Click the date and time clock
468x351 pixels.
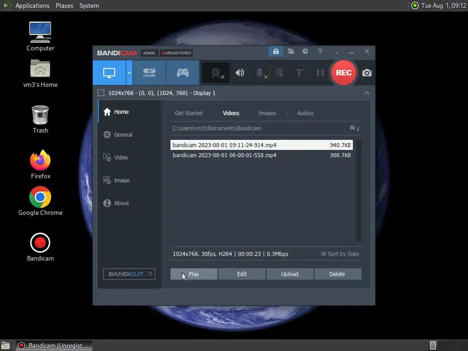tap(444, 5)
